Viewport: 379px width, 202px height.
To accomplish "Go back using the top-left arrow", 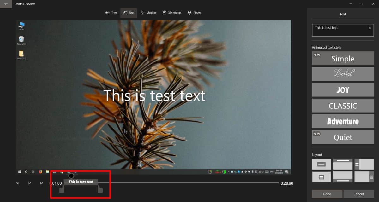I will [6, 4].
